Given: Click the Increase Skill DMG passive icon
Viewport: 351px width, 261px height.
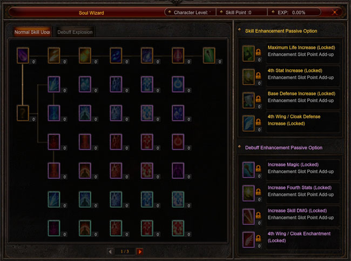Looking at the screenshot, I should tap(248, 217).
